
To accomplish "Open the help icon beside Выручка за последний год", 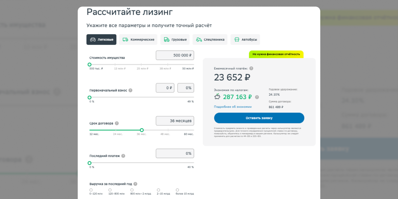I will 135,183.
